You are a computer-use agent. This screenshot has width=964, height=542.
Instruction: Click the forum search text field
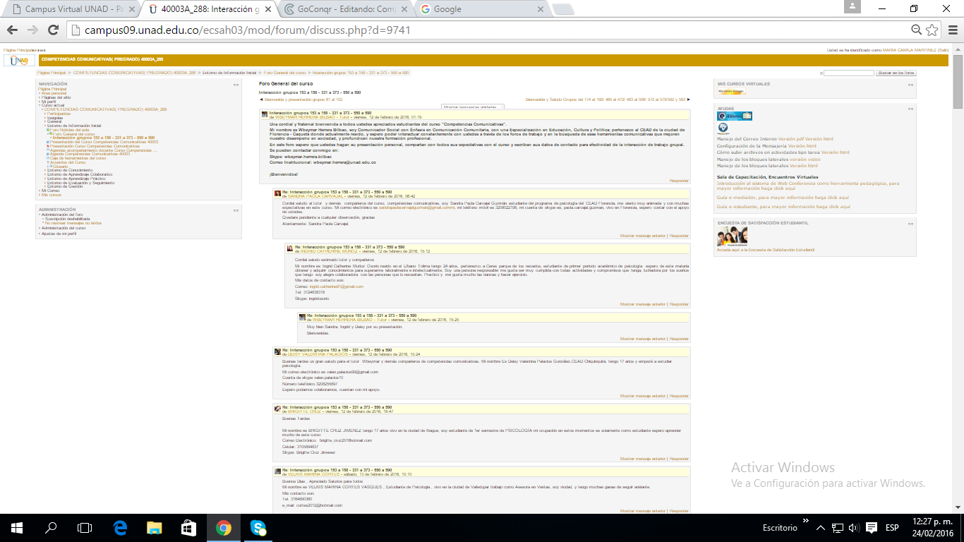848,73
